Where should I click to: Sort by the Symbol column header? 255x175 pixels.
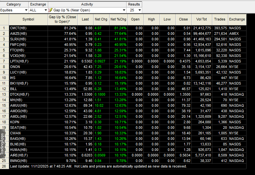(28, 19)
